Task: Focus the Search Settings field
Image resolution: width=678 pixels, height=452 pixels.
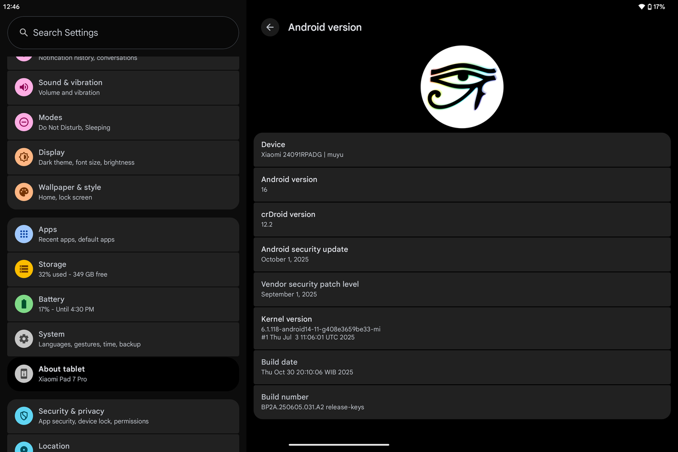Action: pos(123,33)
